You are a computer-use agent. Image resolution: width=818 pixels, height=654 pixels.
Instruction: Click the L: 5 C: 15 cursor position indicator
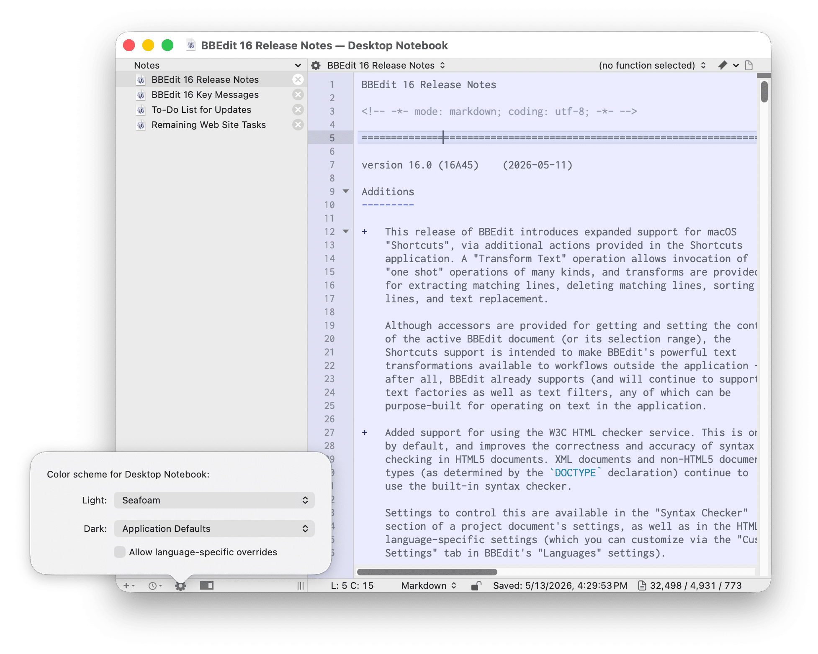pos(352,585)
